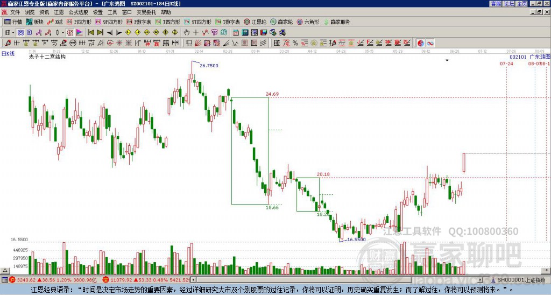Click the floppy disk save icon
This screenshot has height=295, width=551.
(x=264, y=32)
